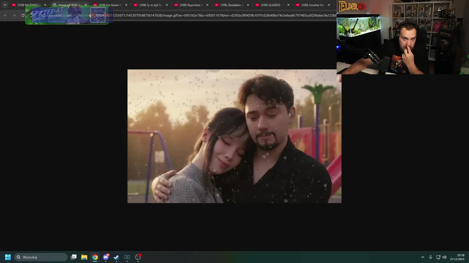Open the network status tray icon
This screenshot has width=469, height=263.
point(438,257)
